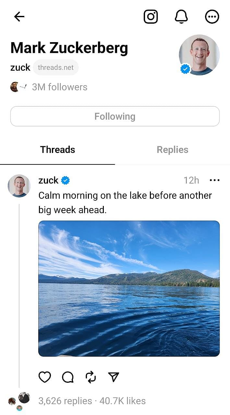Repost the lake photo thread
The height and width of the screenshot is (415, 230).
click(90, 377)
